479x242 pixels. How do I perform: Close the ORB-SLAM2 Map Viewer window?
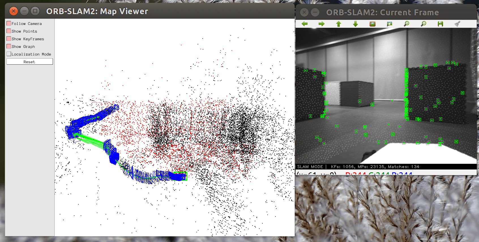pos(14,11)
